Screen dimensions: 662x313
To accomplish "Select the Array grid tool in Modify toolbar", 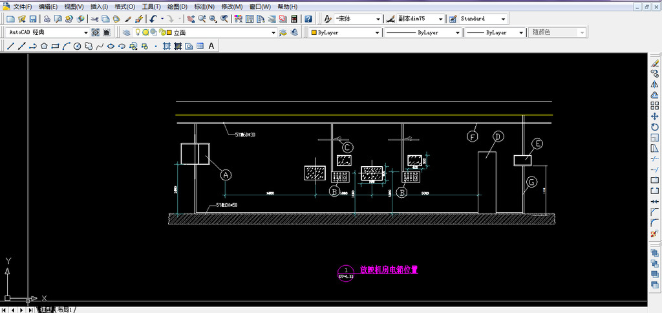I will 655,105.
